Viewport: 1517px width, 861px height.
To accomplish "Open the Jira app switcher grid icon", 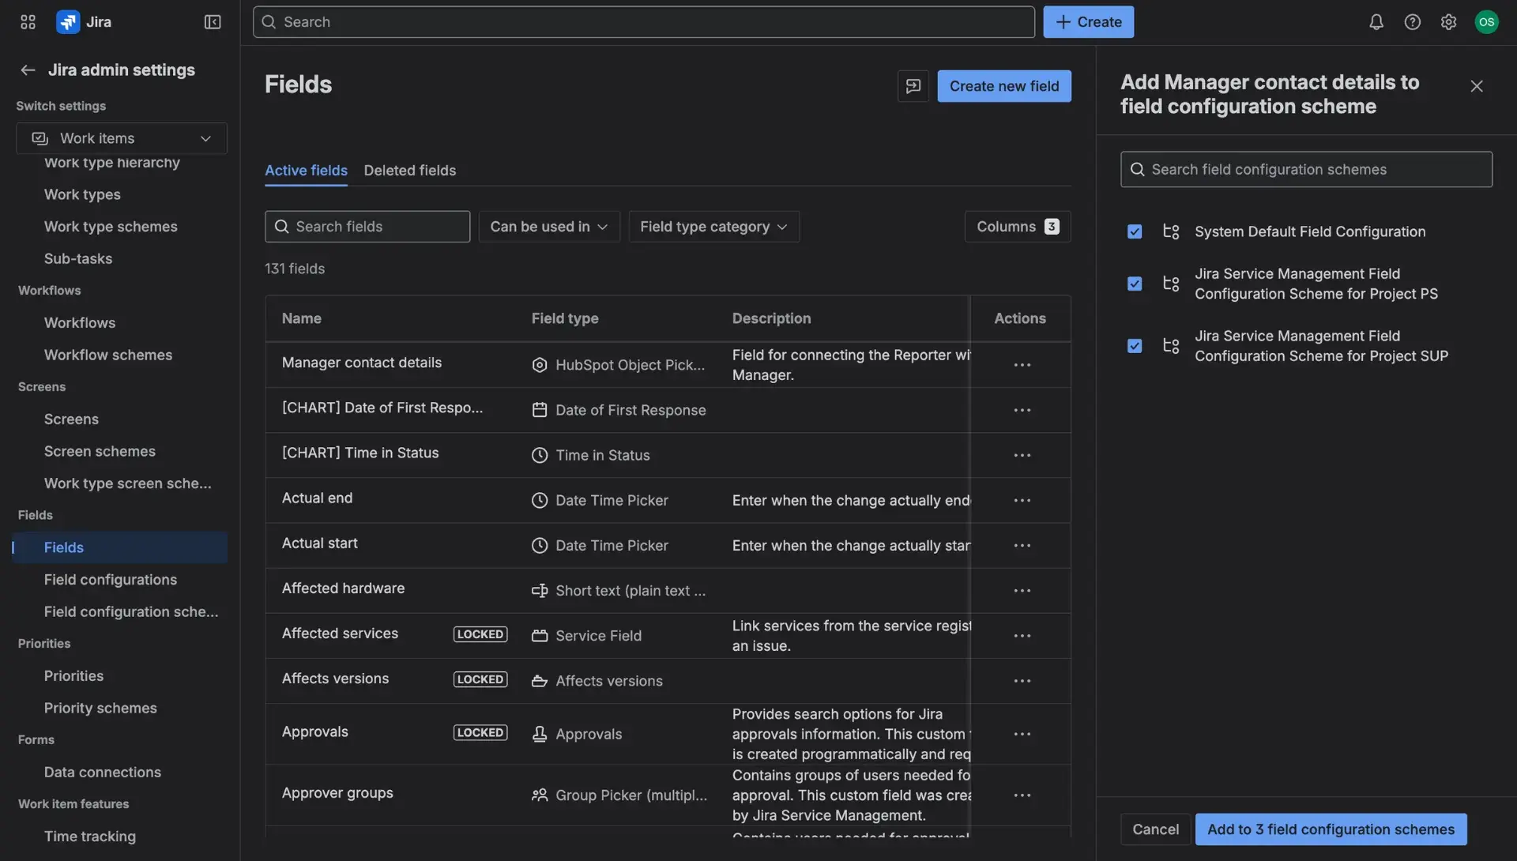I will tap(27, 21).
